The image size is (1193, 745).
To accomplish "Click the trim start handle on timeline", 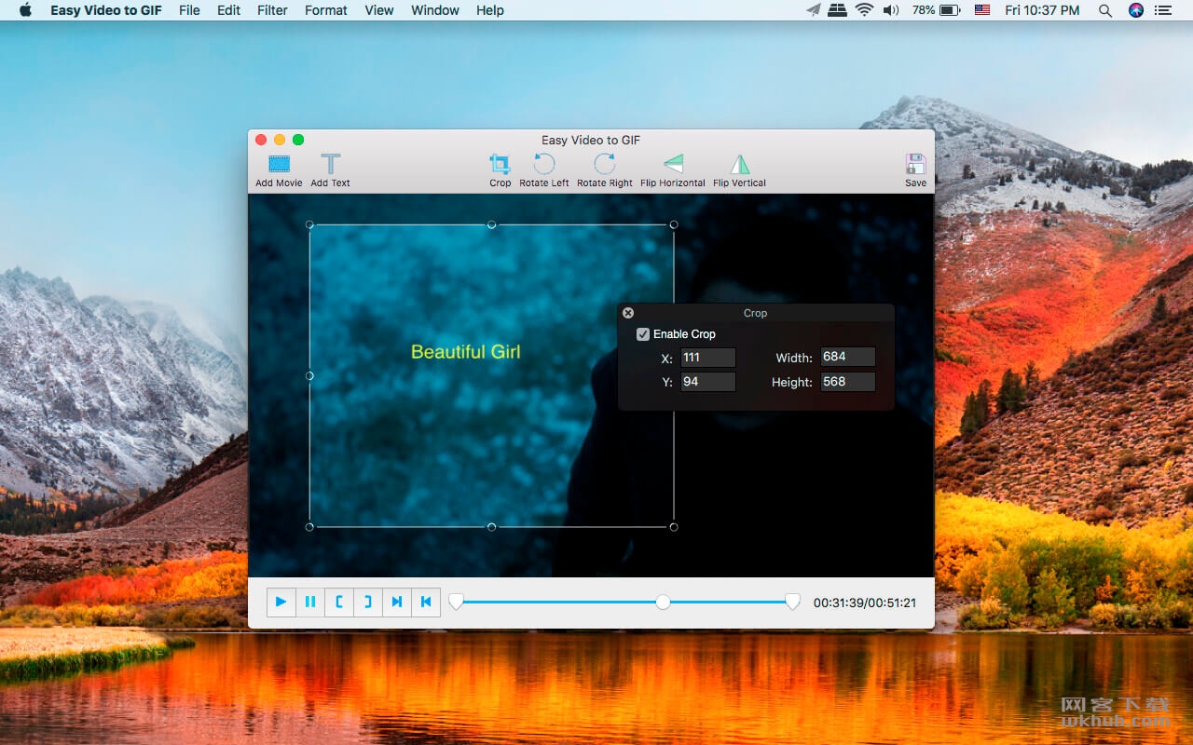I will click(456, 602).
